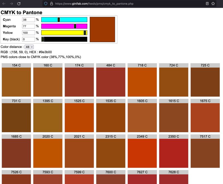This screenshot has height=184, width=223.
Task: Click the Key (black) input field
Action: click(29, 39)
